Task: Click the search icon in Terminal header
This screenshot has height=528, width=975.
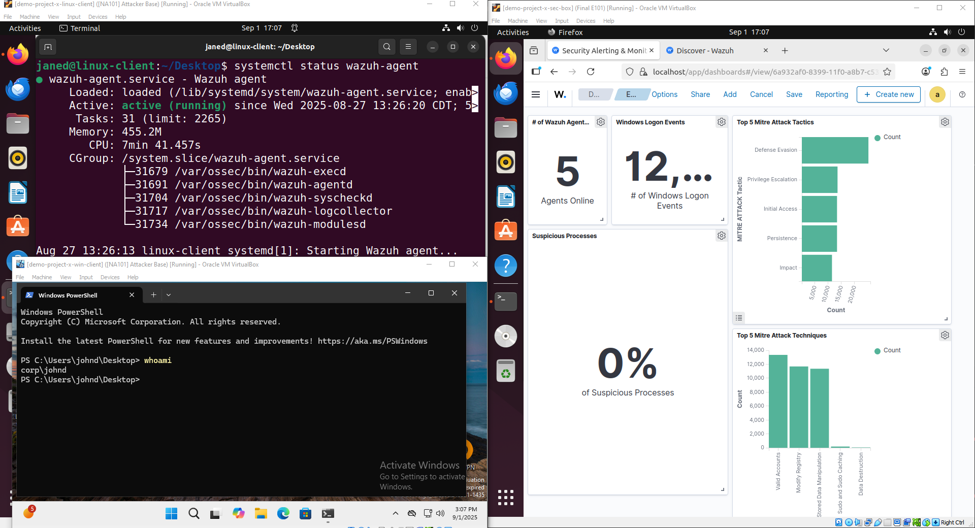Action: click(386, 47)
